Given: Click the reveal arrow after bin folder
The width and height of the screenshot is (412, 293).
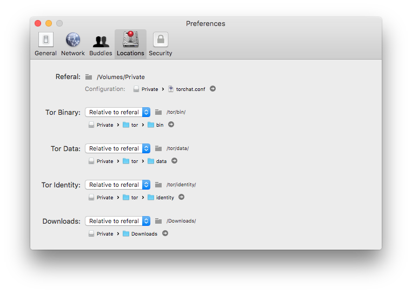Looking at the screenshot, I should pos(171,125).
